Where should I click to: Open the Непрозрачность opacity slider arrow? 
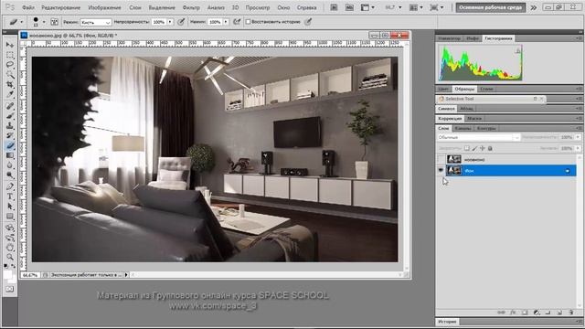170,22
